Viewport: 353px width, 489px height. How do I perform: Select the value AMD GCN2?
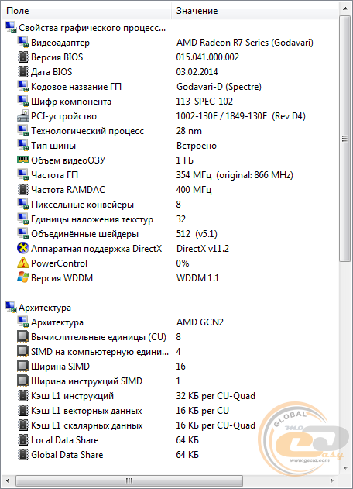pyautogui.click(x=200, y=322)
